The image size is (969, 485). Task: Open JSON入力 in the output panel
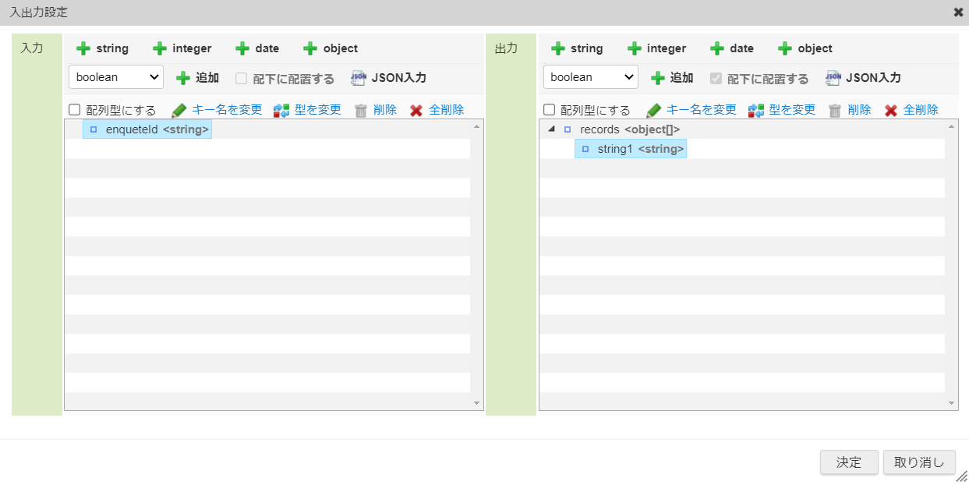(x=864, y=78)
